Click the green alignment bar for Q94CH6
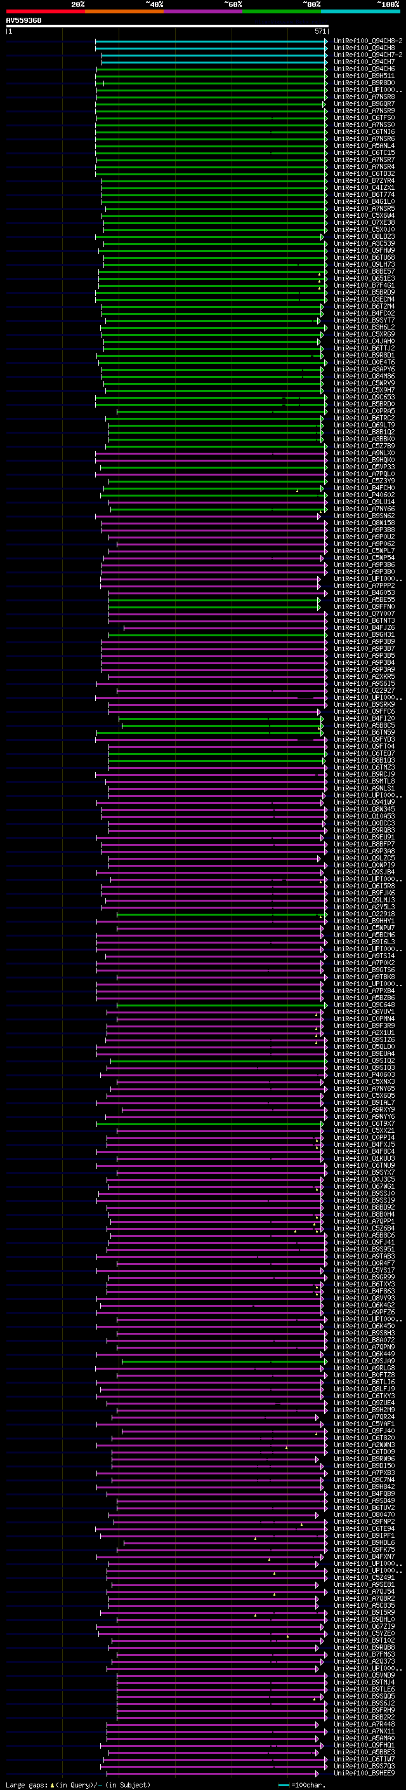This screenshot has width=406, height=1790. (x=212, y=69)
